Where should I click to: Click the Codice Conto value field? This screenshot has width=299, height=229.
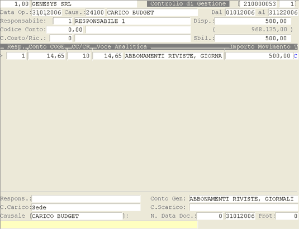click(x=65, y=30)
